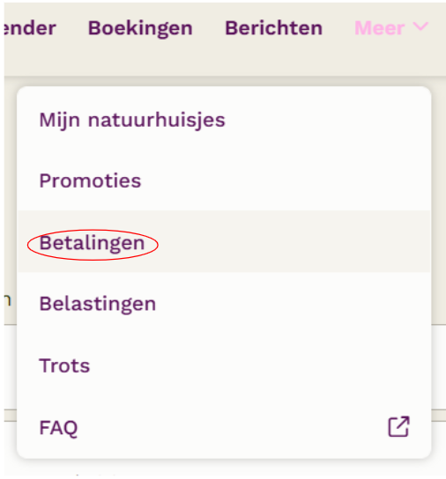View messages via the Berichten link
Screen dimensions: 446x479
tap(274, 28)
